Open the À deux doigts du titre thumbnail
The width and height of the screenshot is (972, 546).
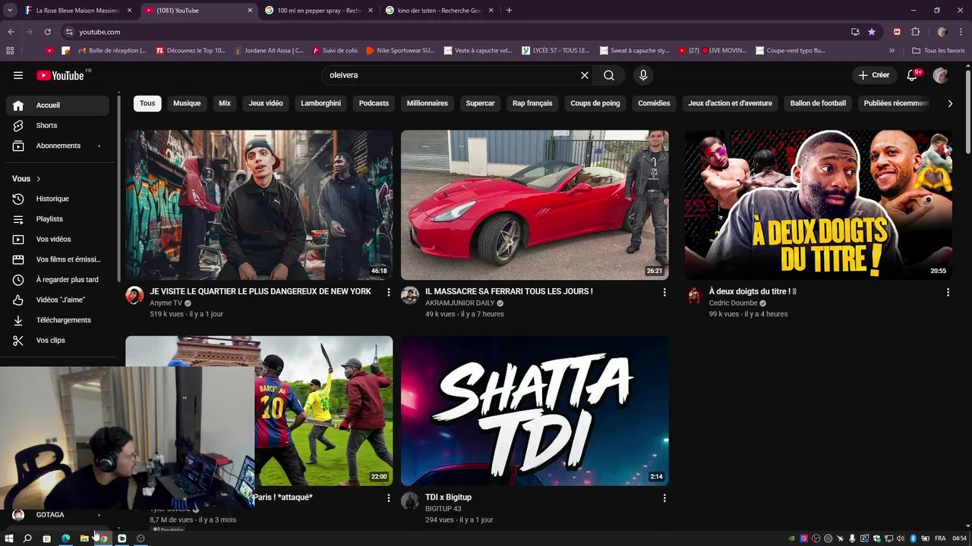[x=819, y=205]
